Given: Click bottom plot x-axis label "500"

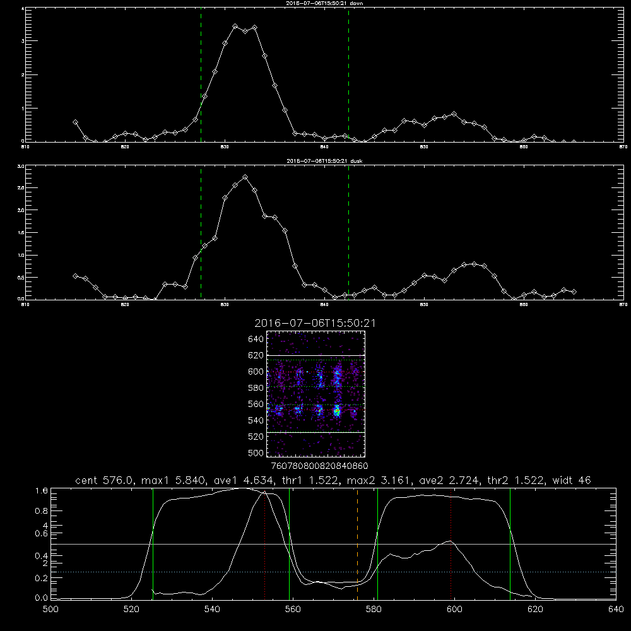Looking at the screenshot, I should pyautogui.click(x=50, y=610).
